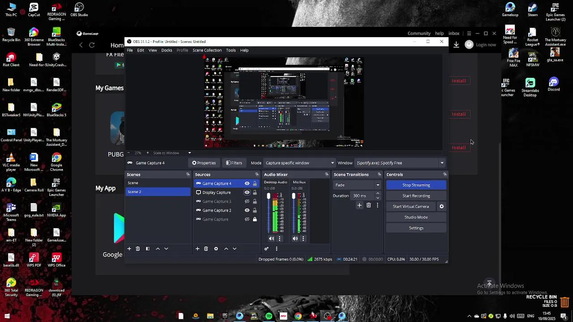Open scene filters icon in Scenes panel
The height and width of the screenshot is (322, 573).
148,249
